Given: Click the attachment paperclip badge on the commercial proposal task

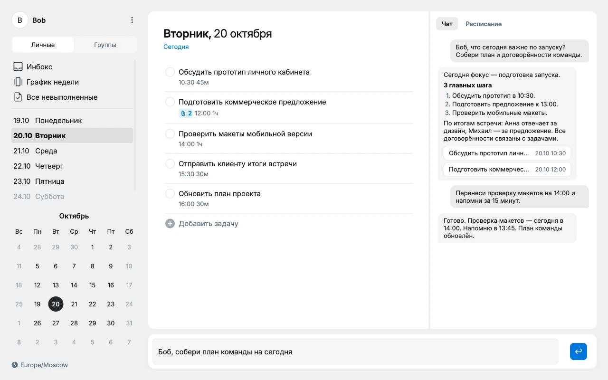Looking at the screenshot, I should 186,113.
